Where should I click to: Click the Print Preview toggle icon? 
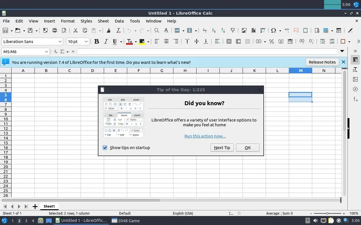64,30
